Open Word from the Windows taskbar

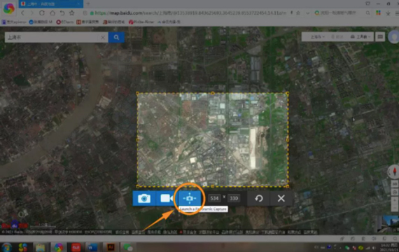coord(92,247)
